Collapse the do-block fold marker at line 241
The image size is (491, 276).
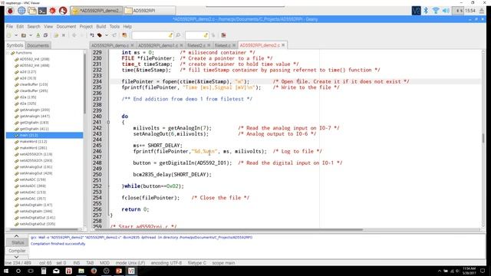[108, 123]
